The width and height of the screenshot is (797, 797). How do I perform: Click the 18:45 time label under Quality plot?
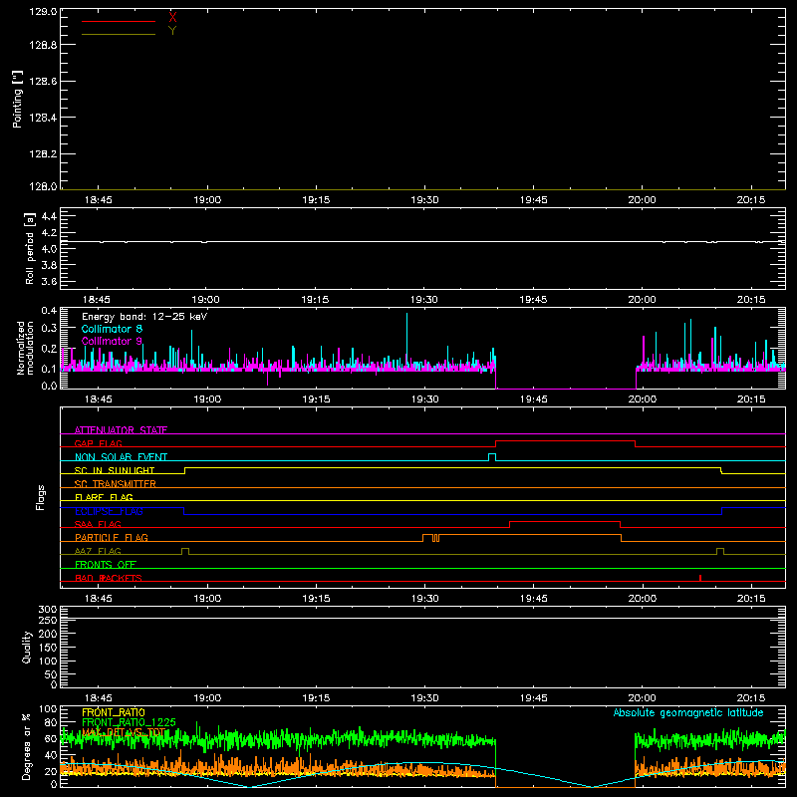pyautogui.click(x=98, y=698)
